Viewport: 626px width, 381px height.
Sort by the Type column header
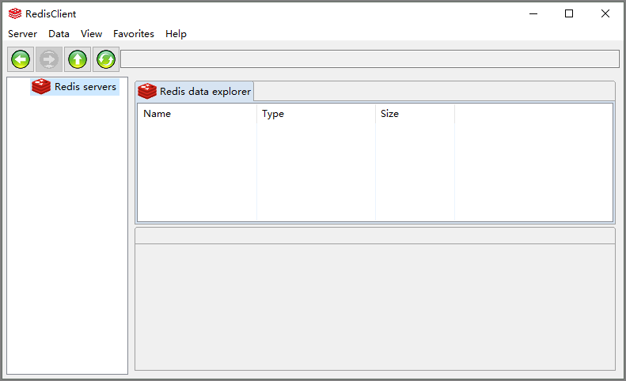[x=316, y=114]
